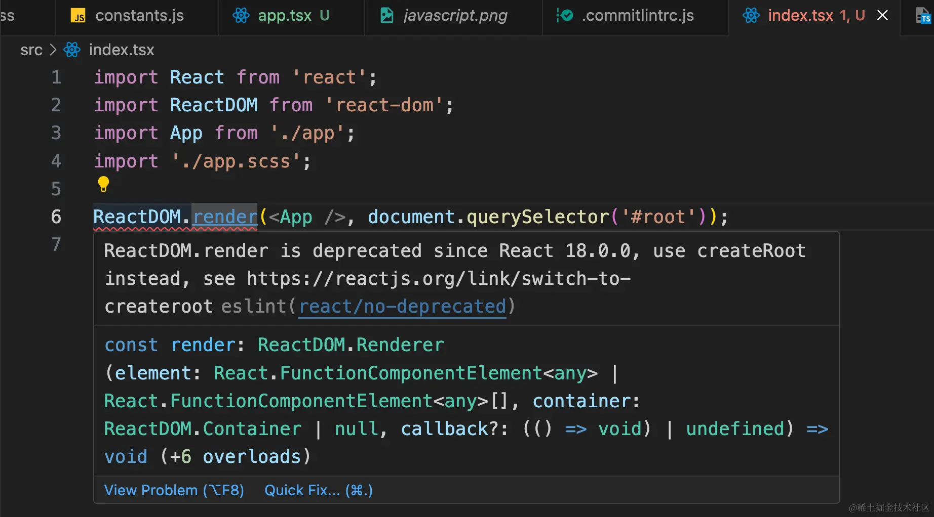
Task: Close the index.tsx tab
Action: tap(882, 16)
